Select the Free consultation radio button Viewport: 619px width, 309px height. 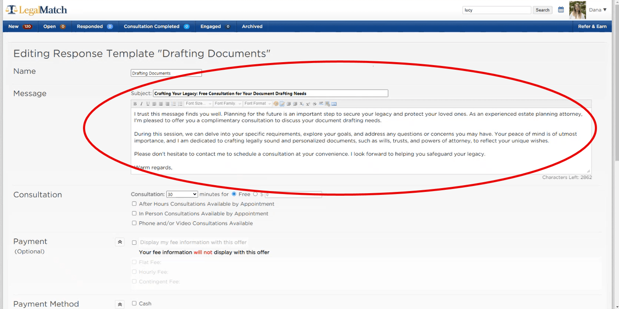234,194
